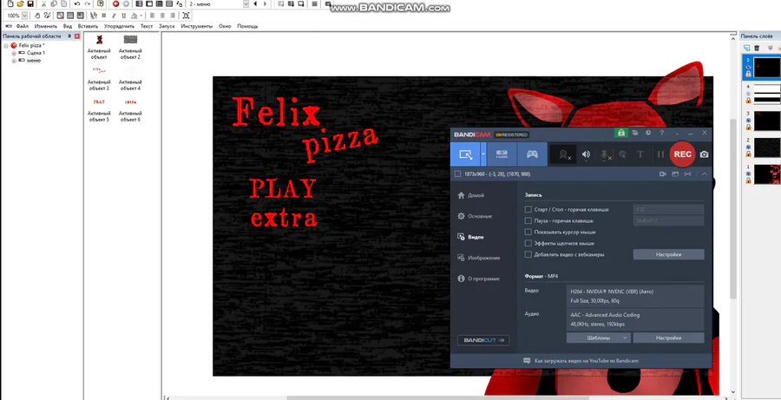Open file folder icon in toolbar
This screenshot has height=400, width=781.
(21, 3)
